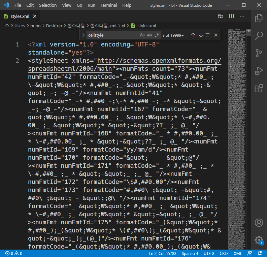Expand the replace field toggle
This screenshot has width=267, height=257.
coord(84,35)
